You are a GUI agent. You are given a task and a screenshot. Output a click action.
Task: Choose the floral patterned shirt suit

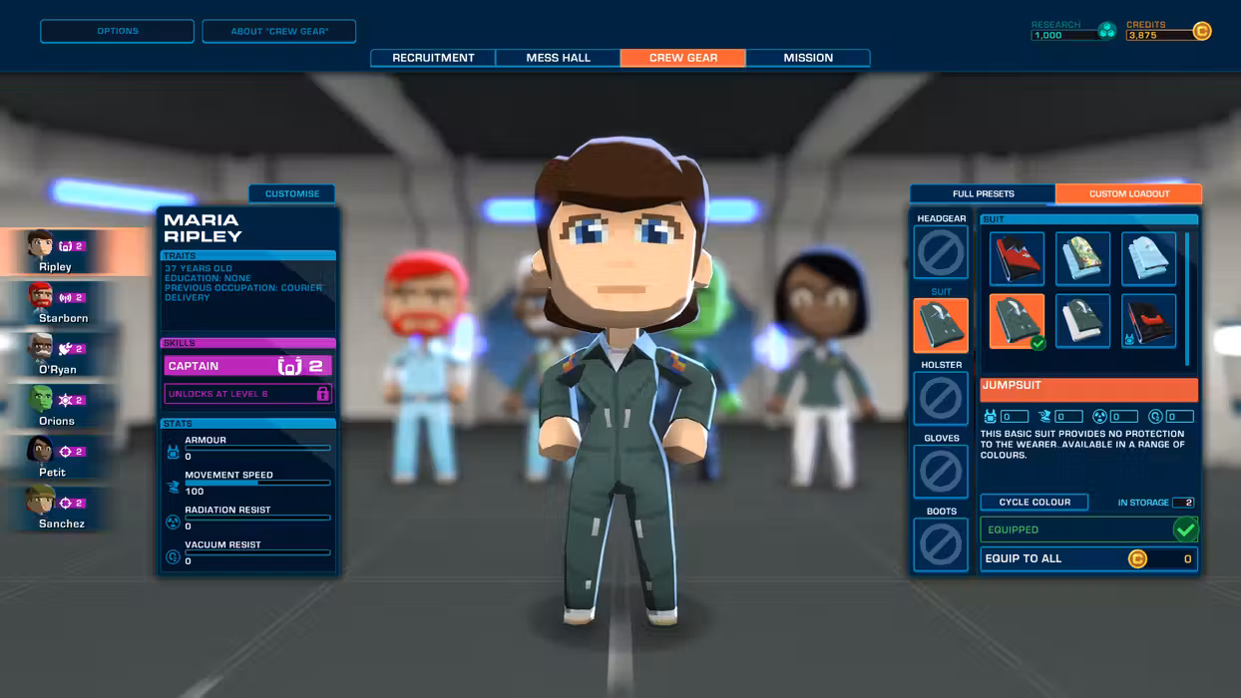1082,259
